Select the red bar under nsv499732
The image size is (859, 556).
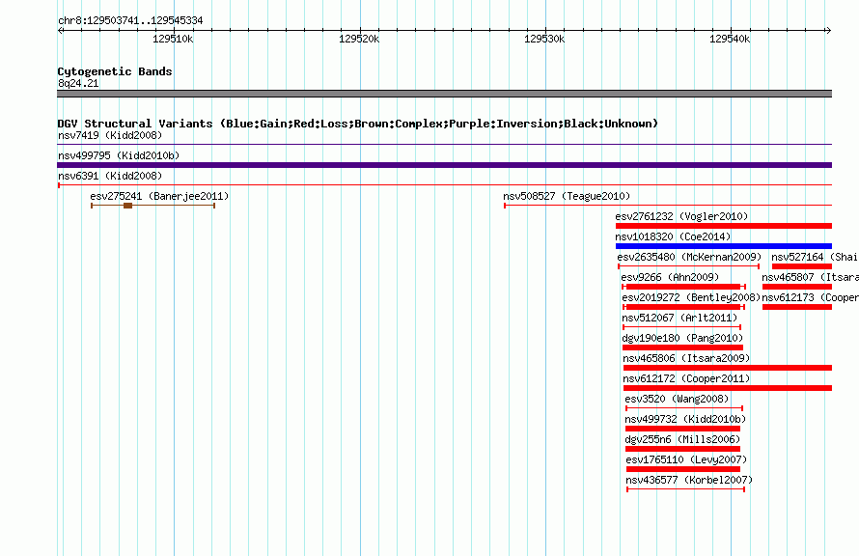coord(682,429)
